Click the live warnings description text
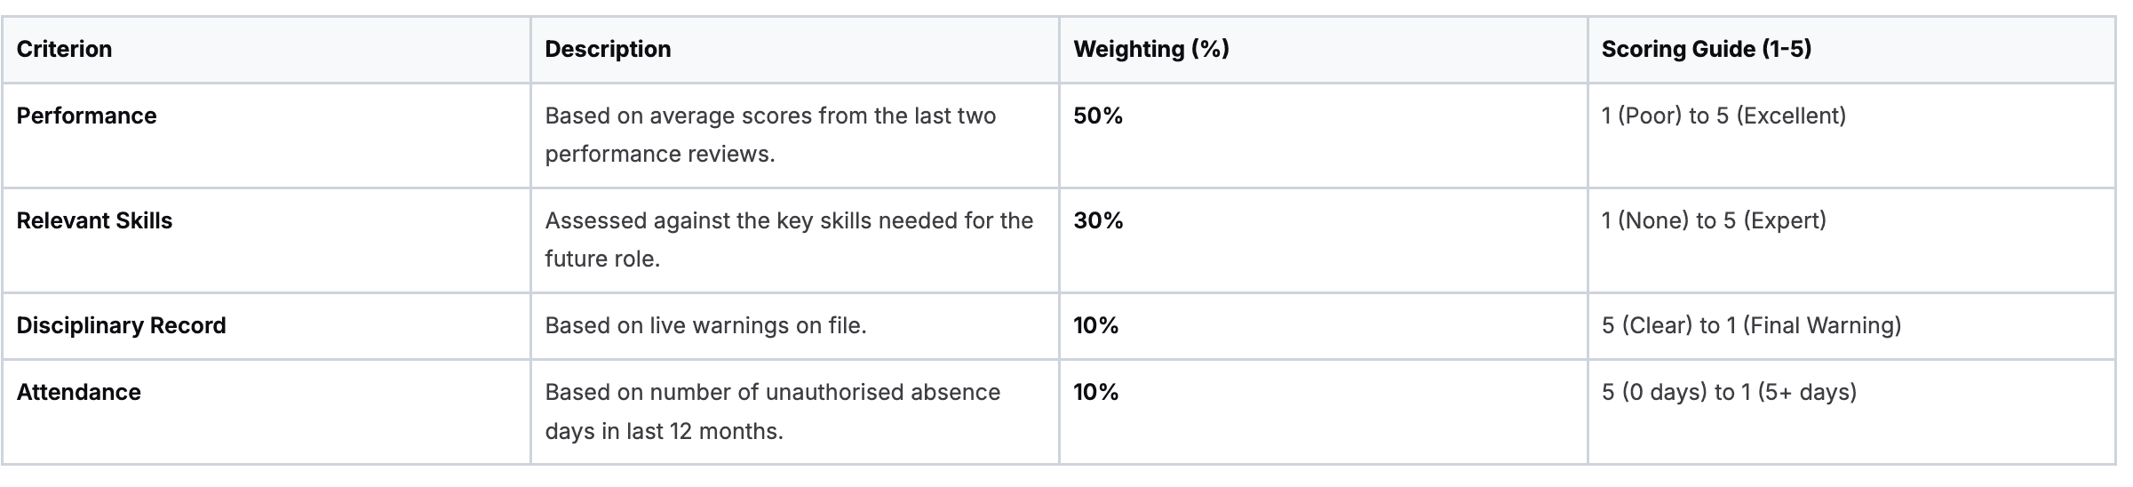Viewport: 2133px width, 487px height. pos(705,326)
